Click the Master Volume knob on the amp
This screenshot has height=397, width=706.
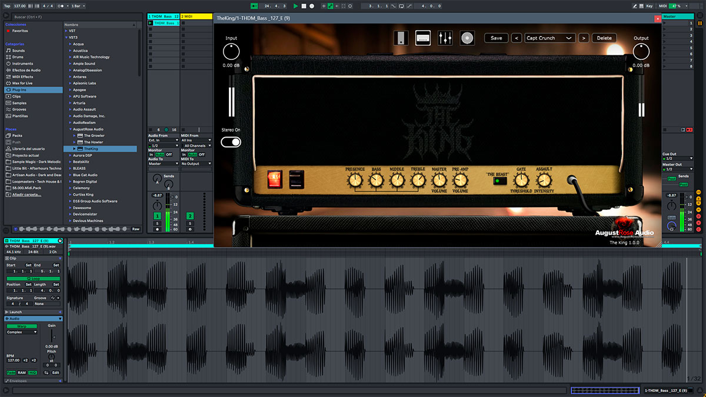point(439,181)
